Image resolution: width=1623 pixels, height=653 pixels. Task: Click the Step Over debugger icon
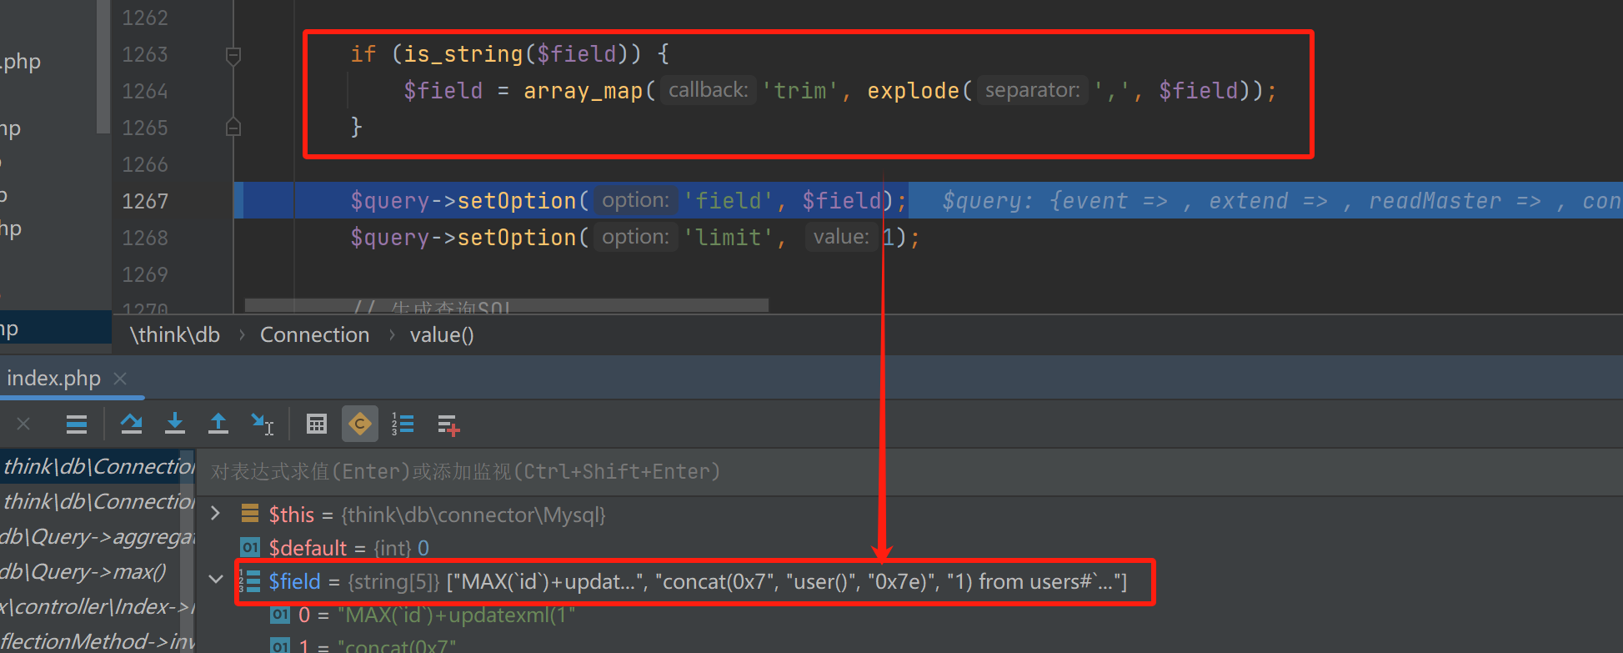coord(131,424)
